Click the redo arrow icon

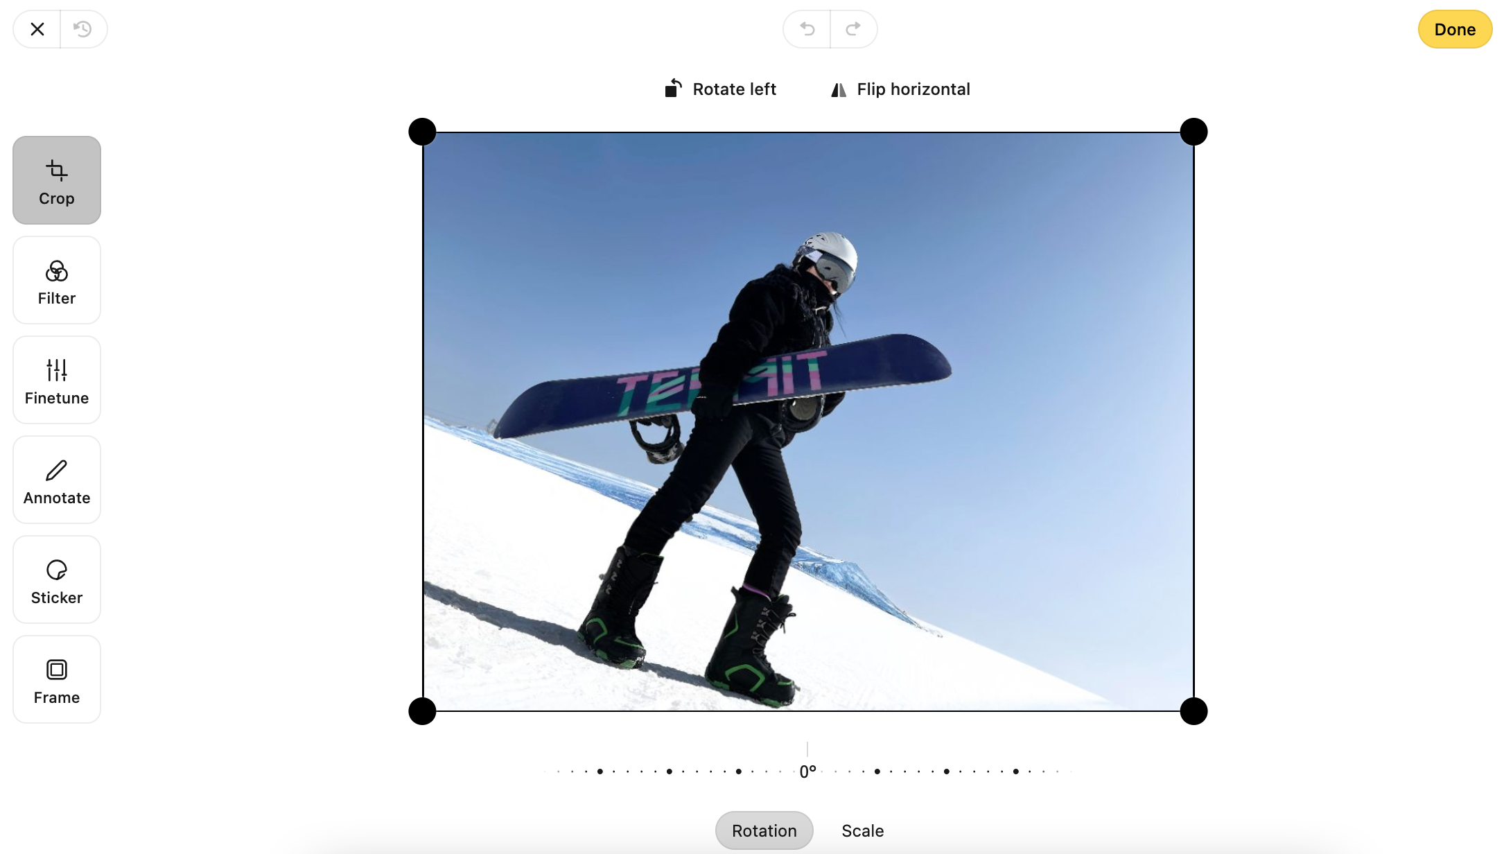click(853, 28)
